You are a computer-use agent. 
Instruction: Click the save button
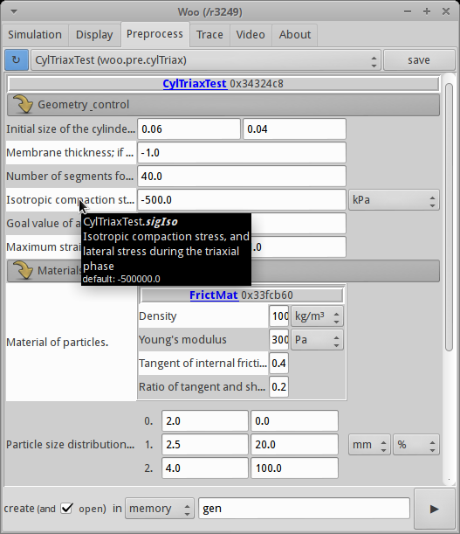point(419,60)
